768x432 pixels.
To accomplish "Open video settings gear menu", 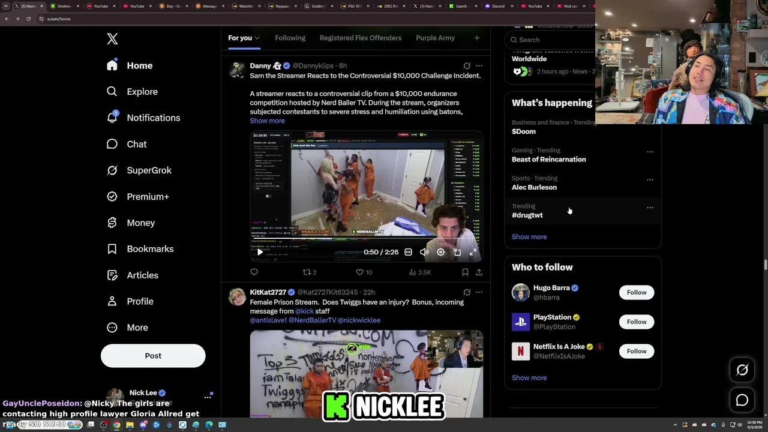I will pyautogui.click(x=440, y=253).
